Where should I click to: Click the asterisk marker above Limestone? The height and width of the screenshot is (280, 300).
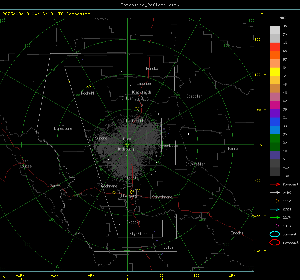click(63, 126)
